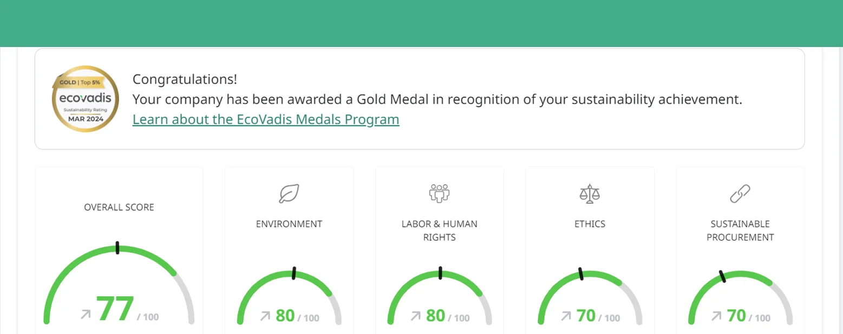Image resolution: width=843 pixels, height=334 pixels.
Task: Select the Sustainable Procurement chain link icon
Action: tap(740, 193)
